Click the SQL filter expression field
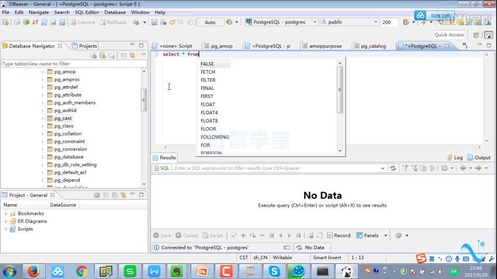497x279 pixels. tap(276, 168)
